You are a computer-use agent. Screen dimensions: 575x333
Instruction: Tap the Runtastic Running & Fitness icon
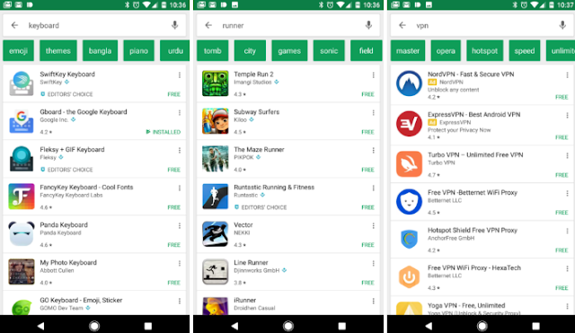pyautogui.click(x=216, y=197)
